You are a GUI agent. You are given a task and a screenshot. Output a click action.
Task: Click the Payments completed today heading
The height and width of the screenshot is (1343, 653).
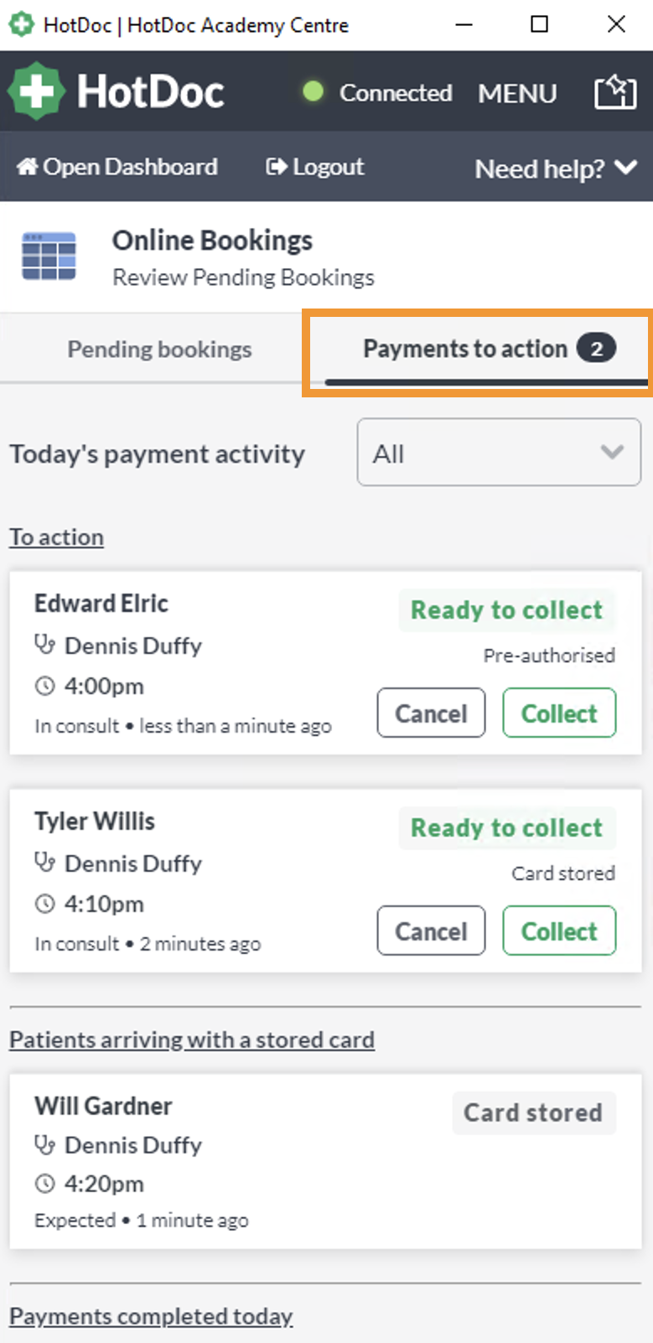(151, 1316)
